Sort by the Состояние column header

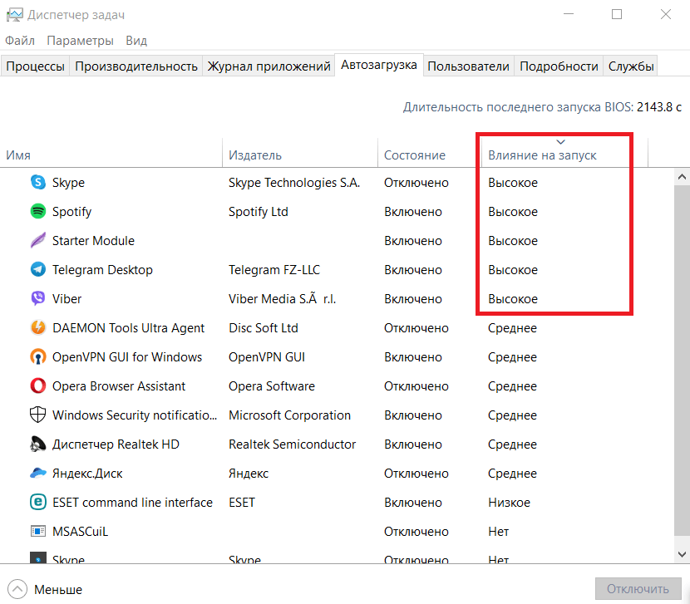pos(415,155)
